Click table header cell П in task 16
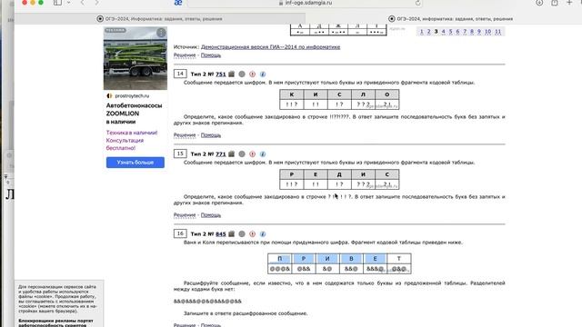The height and width of the screenshot is (327, 582). [x=280, y=258]
